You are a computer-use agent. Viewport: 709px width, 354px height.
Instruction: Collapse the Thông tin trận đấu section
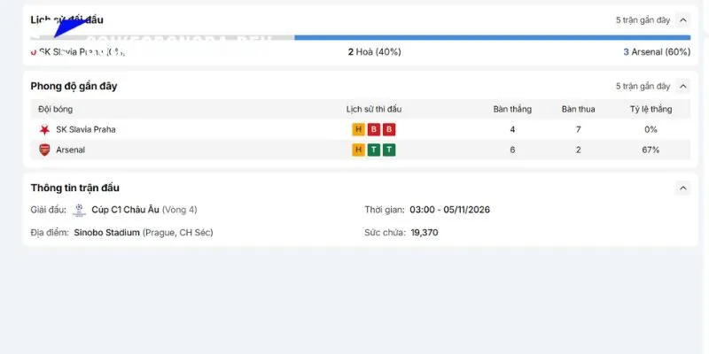point(683,188)
